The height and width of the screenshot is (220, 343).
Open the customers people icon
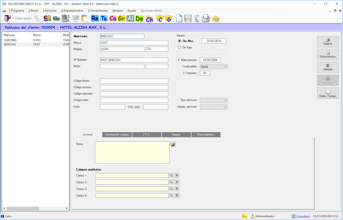point(47,18)
